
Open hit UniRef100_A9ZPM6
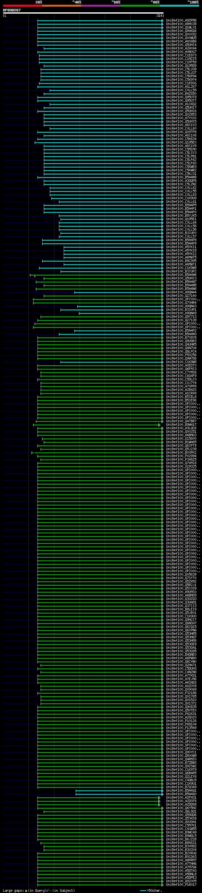tap(181, 21)
